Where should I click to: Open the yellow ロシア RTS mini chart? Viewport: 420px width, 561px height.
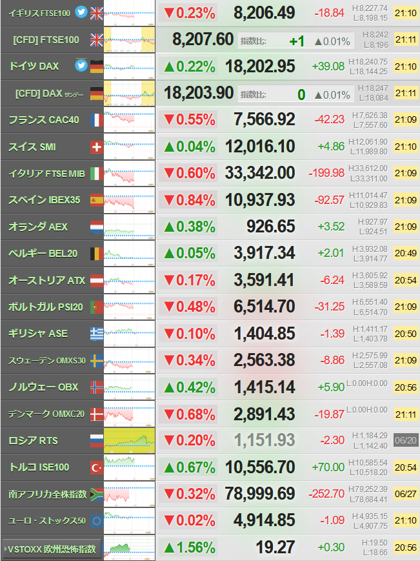[x=130, y=441]
